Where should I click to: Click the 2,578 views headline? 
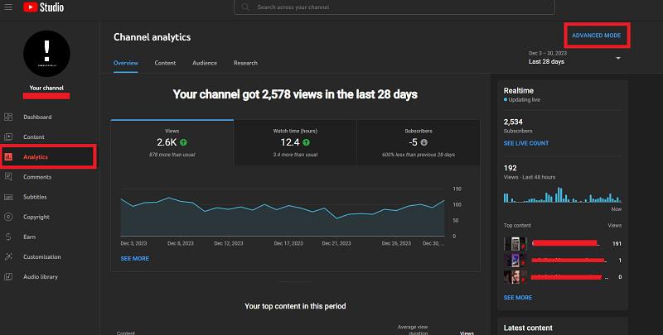[x=295, y=94]
